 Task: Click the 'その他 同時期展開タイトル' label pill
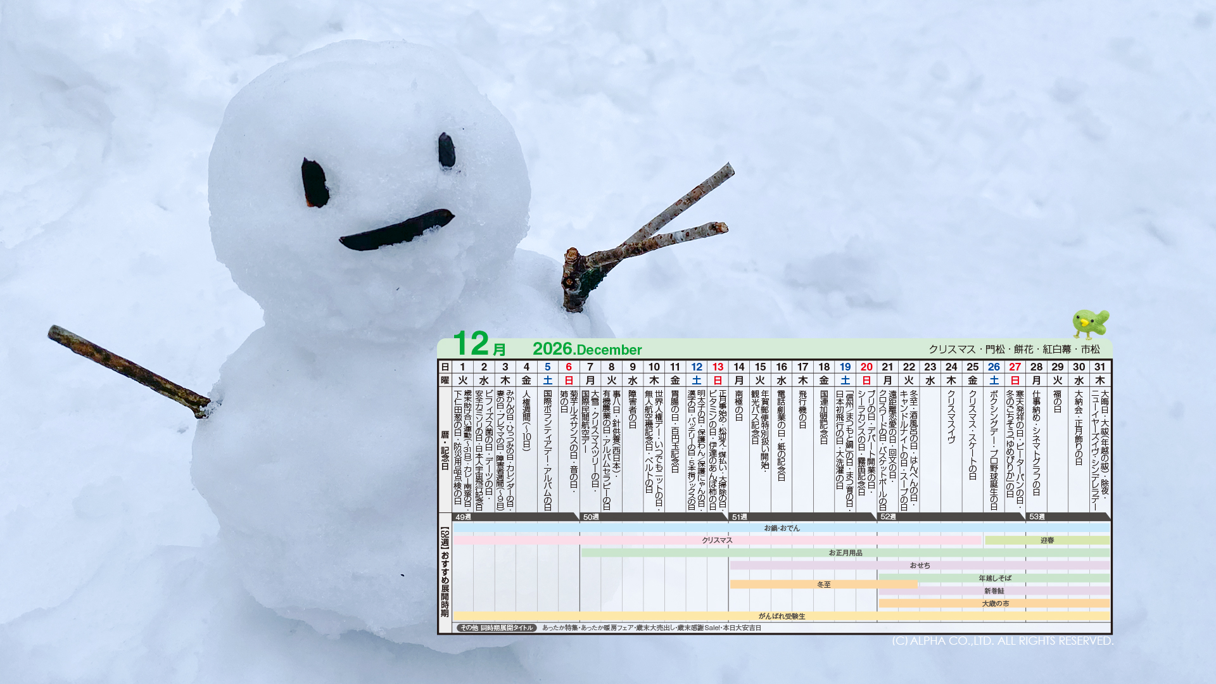tap(497, 628)
